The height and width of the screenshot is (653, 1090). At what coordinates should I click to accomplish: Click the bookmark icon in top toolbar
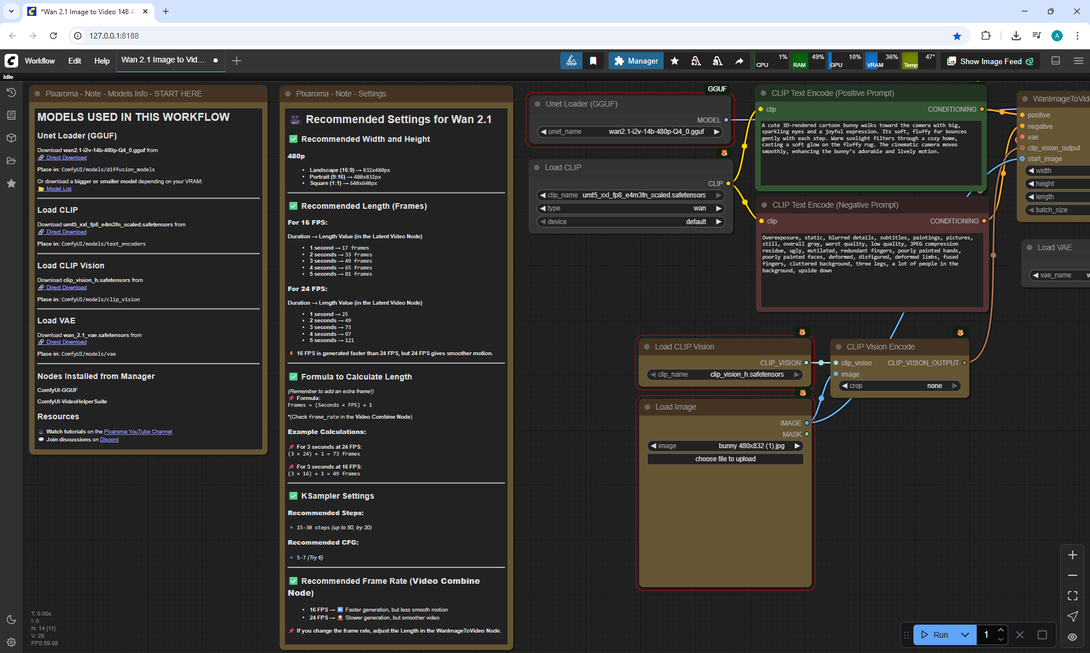pyautogui.click(x=593, y=61)
